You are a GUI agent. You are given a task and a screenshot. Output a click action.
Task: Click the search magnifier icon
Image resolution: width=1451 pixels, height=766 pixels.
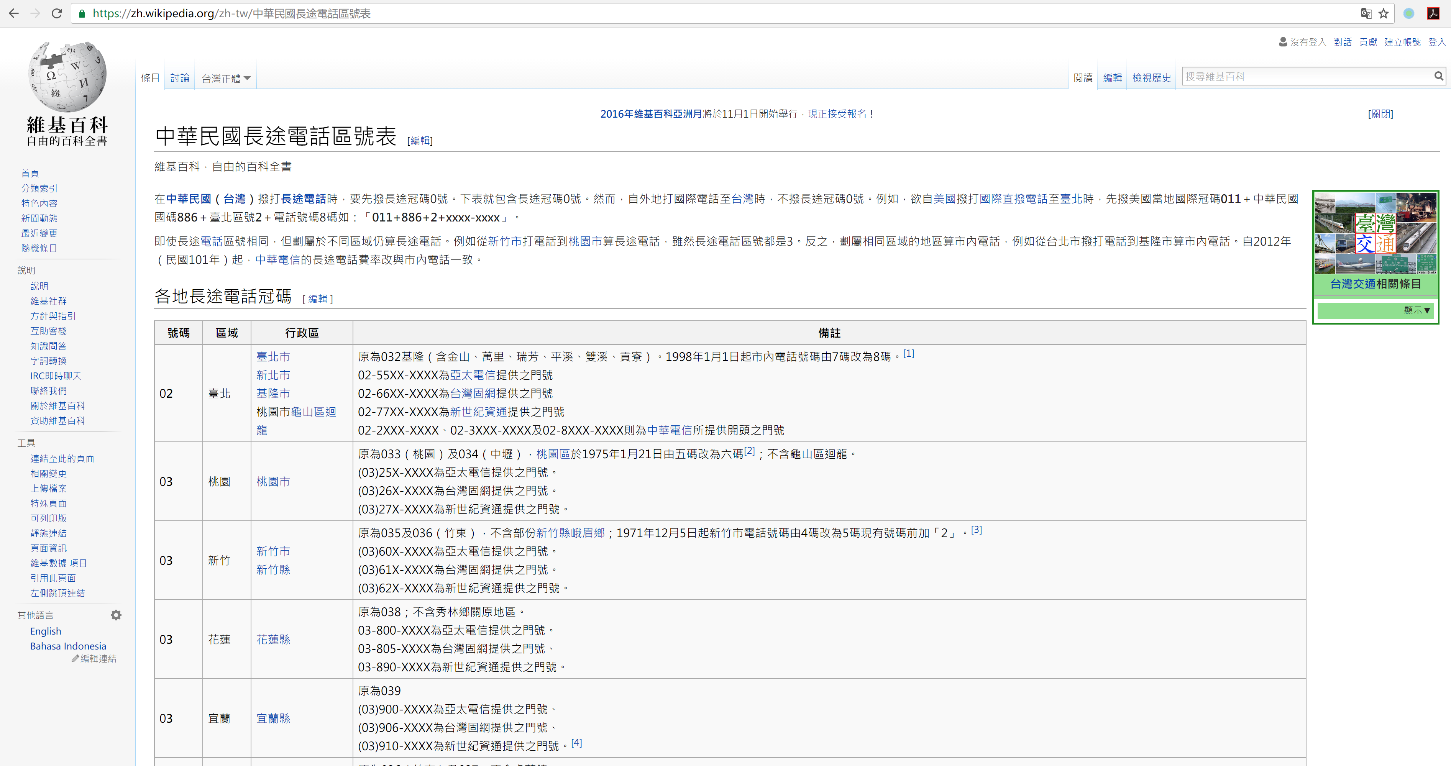point(1438,75)
